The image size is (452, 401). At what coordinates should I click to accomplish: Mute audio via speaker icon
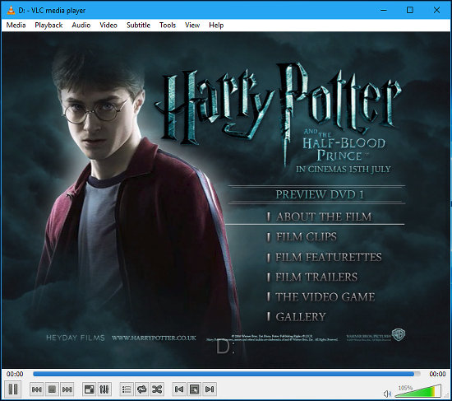tap(387, 394)
